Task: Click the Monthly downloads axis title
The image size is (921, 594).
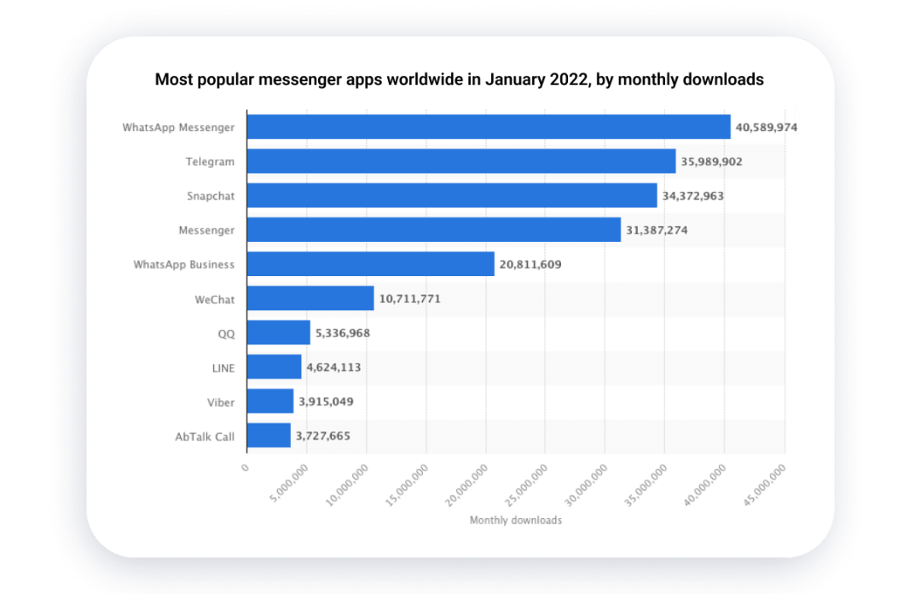Action: [516, 519]
